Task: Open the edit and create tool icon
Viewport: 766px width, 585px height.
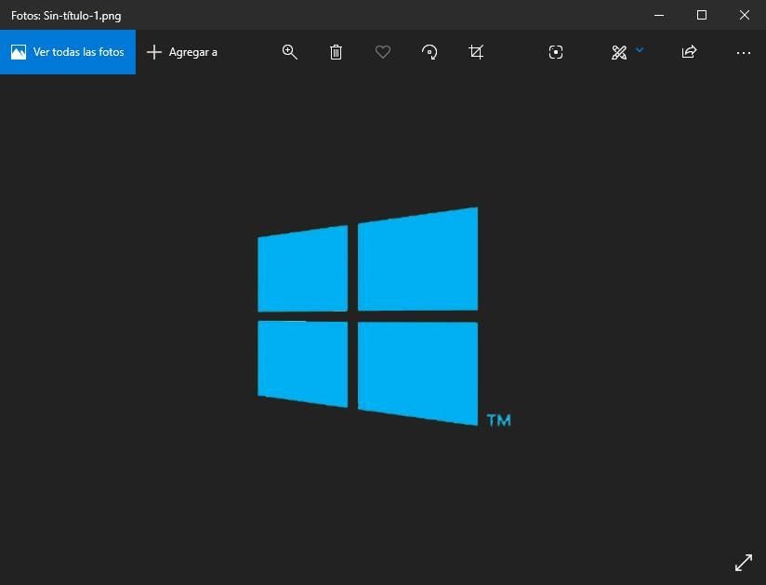Action: point(619,52)
